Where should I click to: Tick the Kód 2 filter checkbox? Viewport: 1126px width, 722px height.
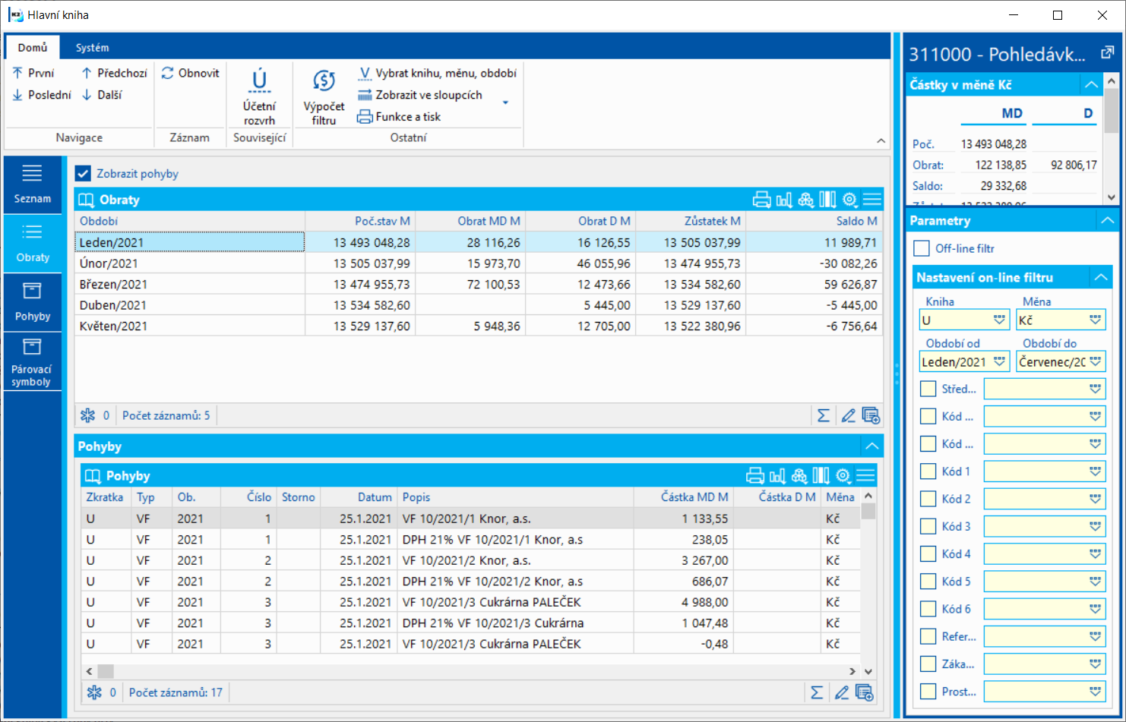pos(928,499)
